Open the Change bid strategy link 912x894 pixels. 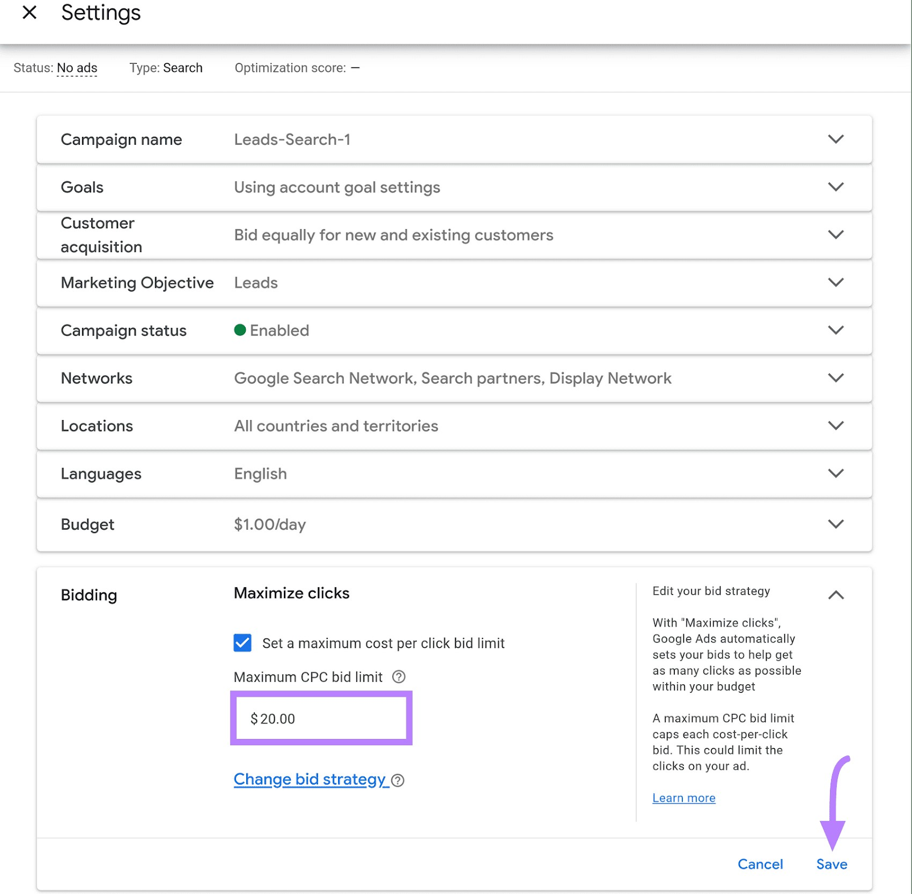pyautogui.click(x=310, y=779)
